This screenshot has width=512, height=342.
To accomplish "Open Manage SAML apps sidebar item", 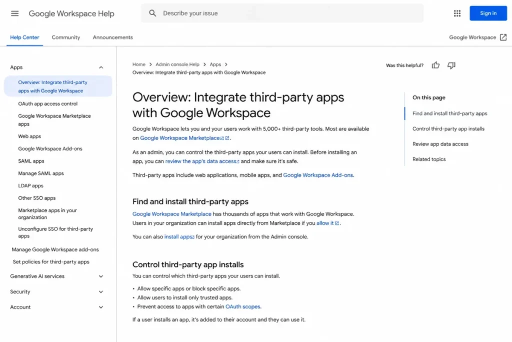I will coord(41,174).
